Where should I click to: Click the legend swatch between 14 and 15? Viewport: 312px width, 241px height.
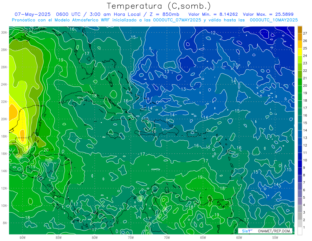click(300, 127)
